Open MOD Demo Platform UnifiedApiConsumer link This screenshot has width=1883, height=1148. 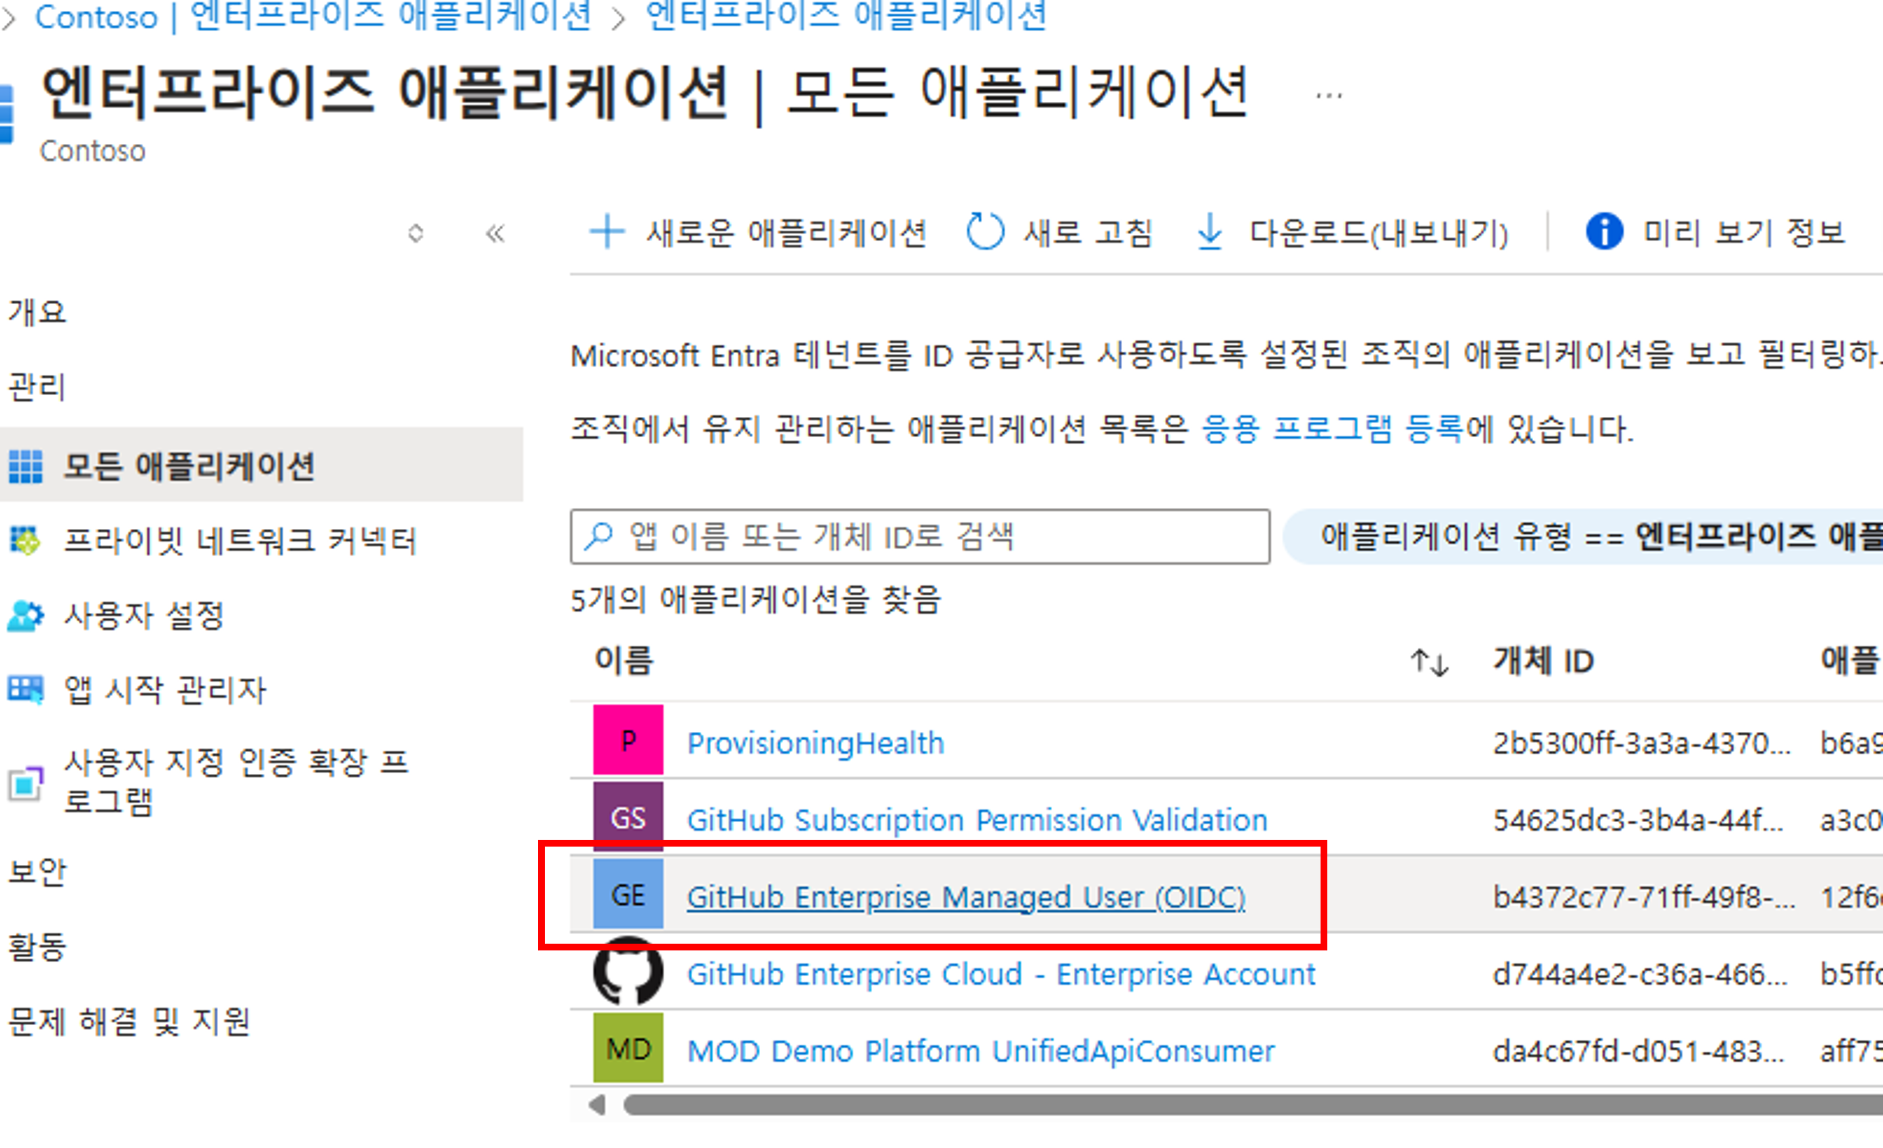tap(980, 1051)
